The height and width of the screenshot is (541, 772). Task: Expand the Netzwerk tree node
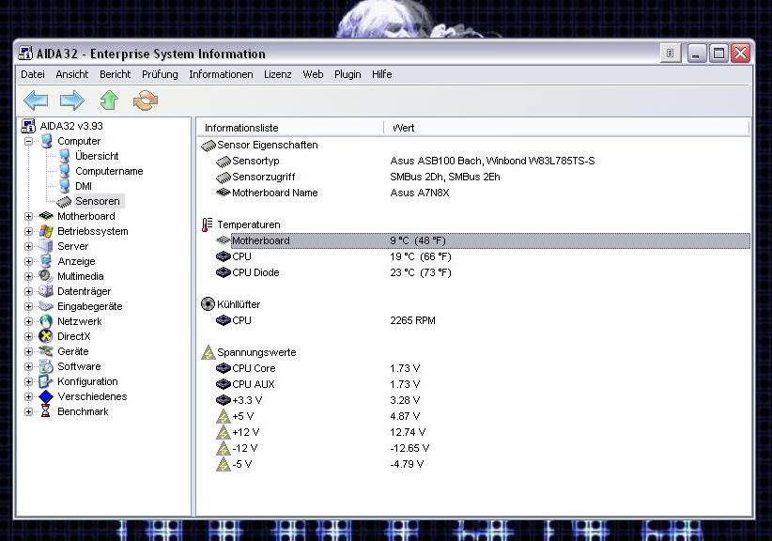click(28, 321)
